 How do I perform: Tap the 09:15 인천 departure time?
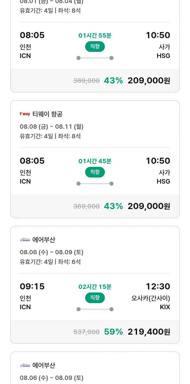coord(32,286)
